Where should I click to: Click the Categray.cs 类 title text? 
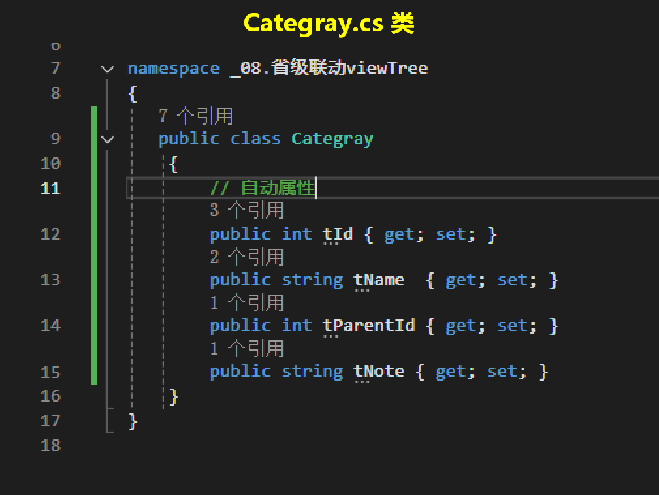tap(329, 24)
